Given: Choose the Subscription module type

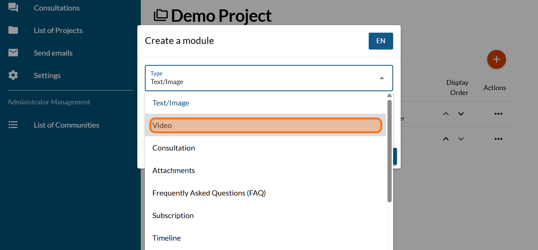Looking at the screenshot, I should [173, 215].
